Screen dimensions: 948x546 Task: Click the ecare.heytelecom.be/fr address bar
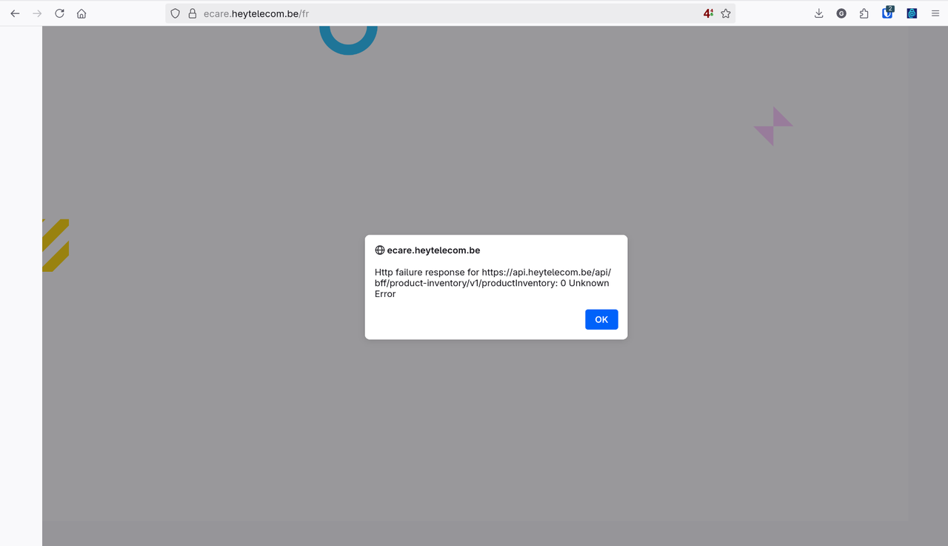pos(450,13)
